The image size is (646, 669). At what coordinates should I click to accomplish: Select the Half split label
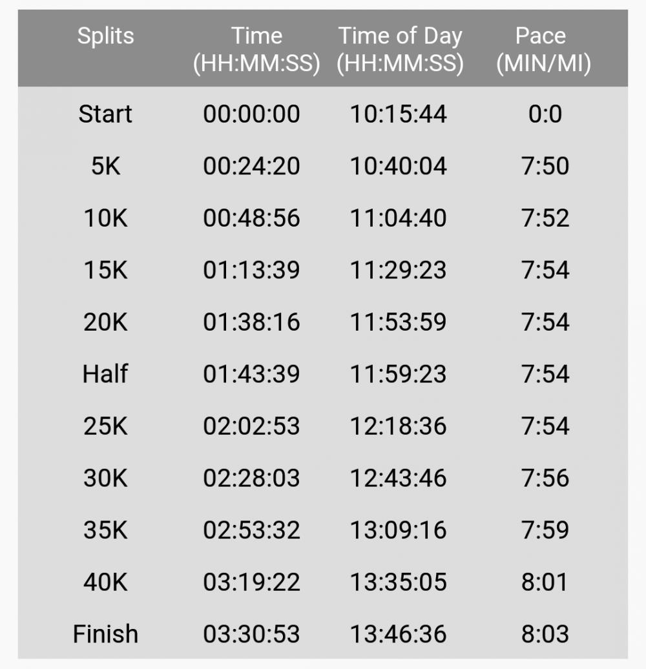[105, 374]
